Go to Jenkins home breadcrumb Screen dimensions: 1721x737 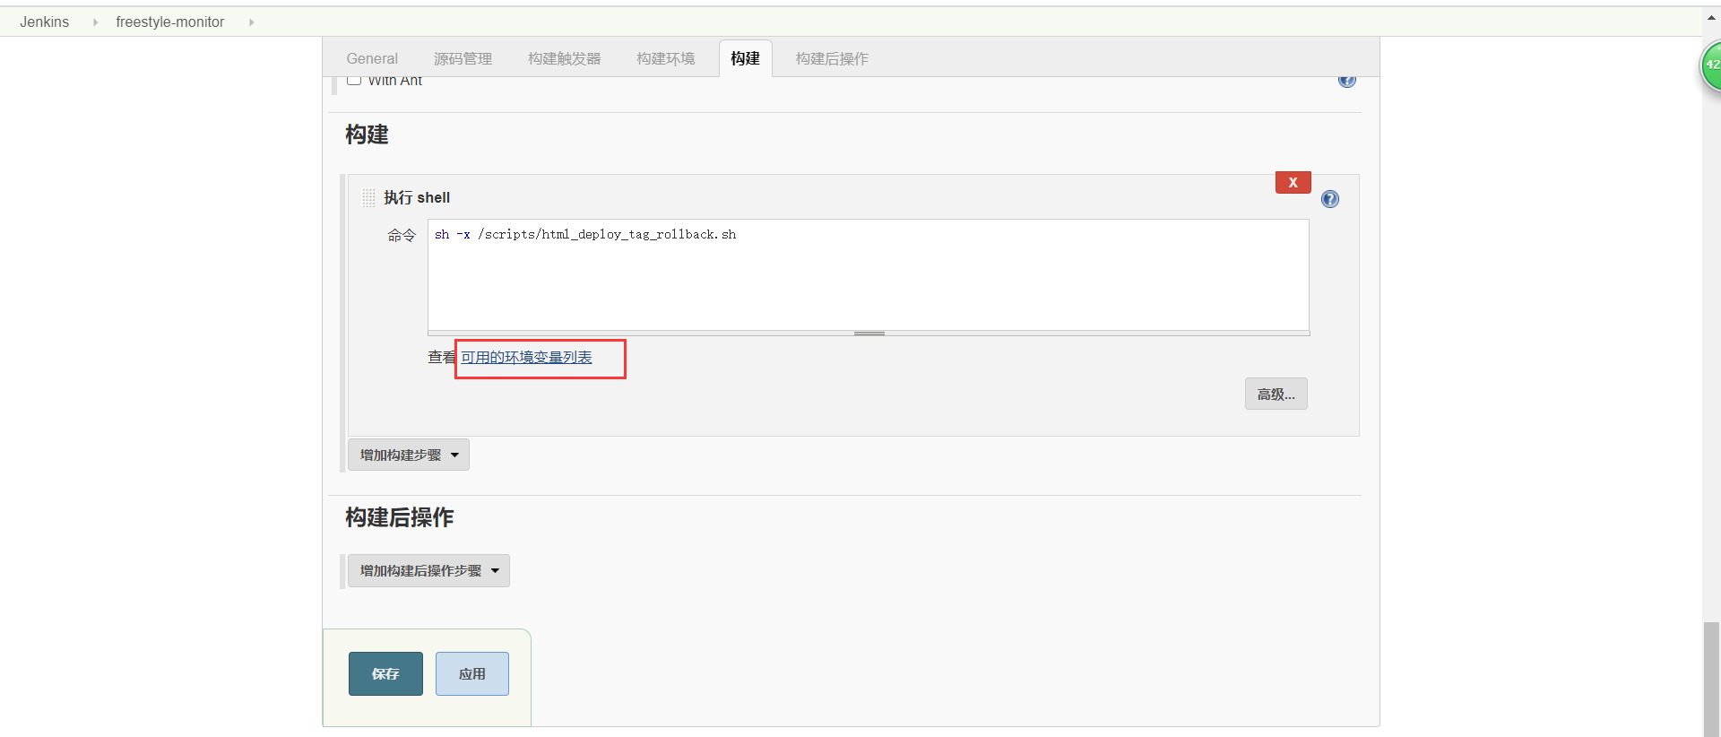[x=45, y=22]
